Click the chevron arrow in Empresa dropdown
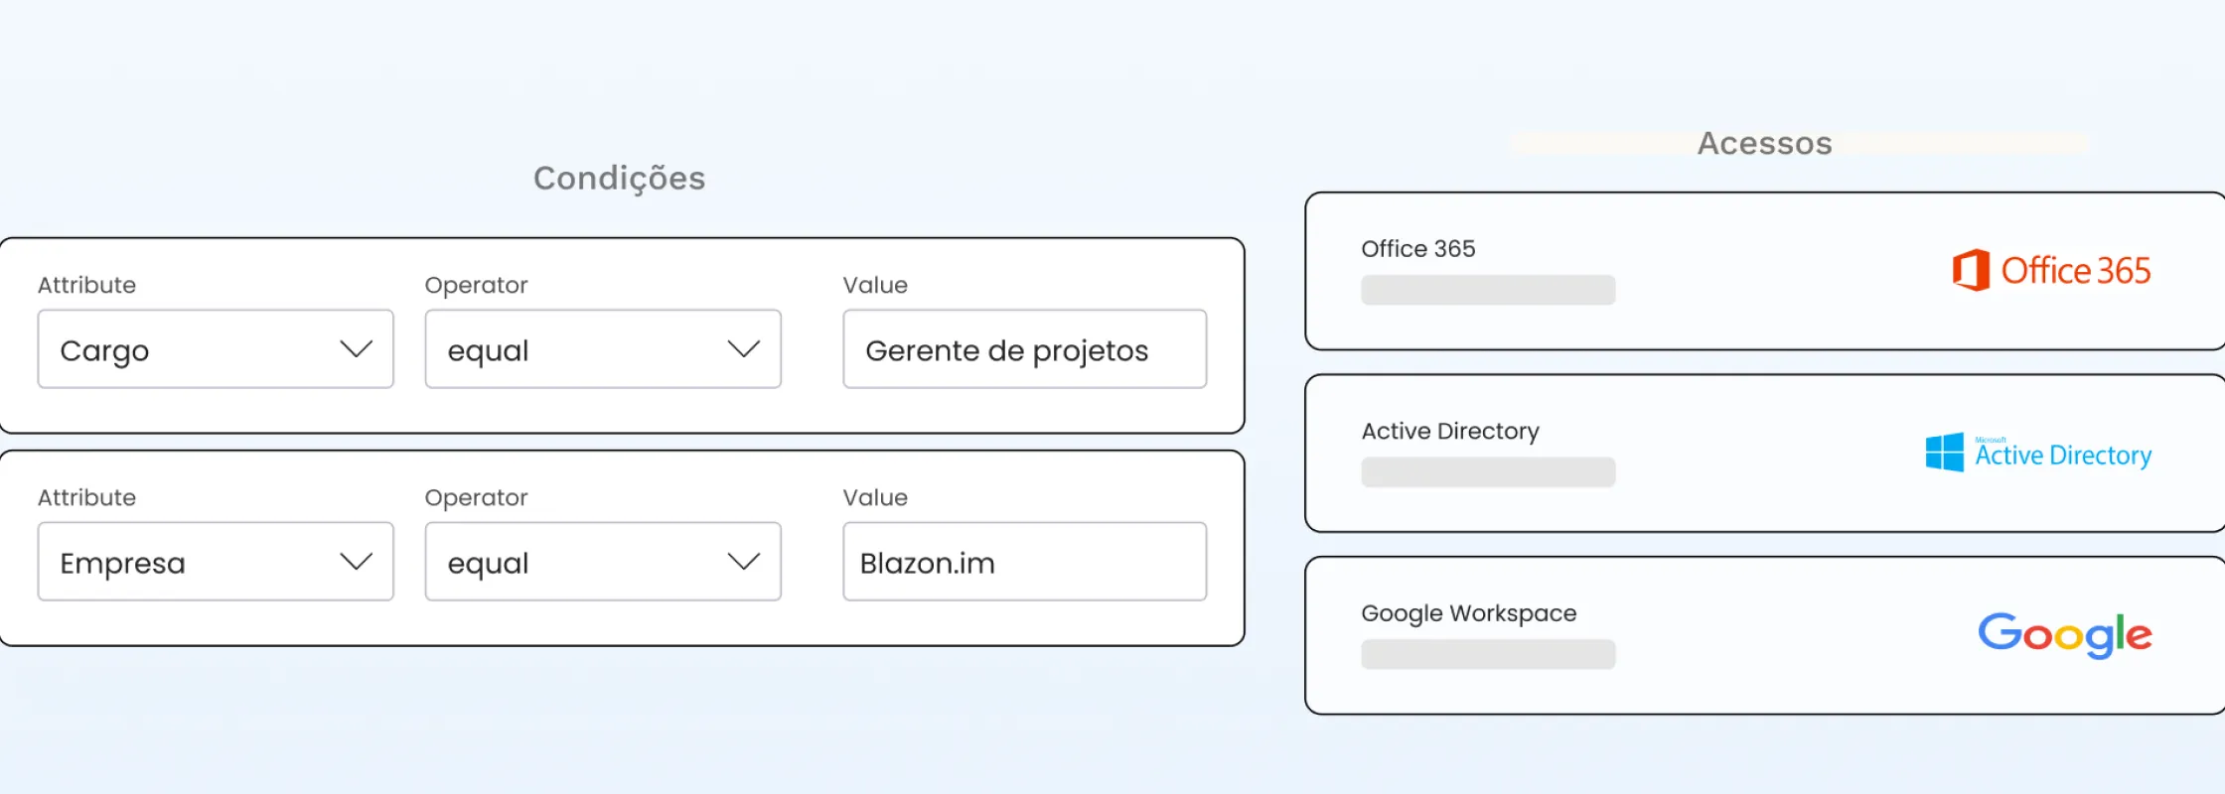Screen dimensions: 2225x794 tap(356, 562)
